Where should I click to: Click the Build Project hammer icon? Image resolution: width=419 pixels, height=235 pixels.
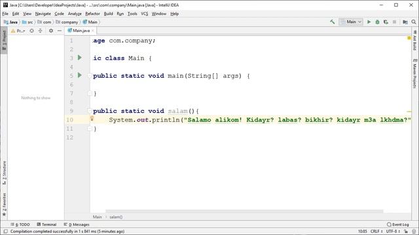tap(333, 22)
